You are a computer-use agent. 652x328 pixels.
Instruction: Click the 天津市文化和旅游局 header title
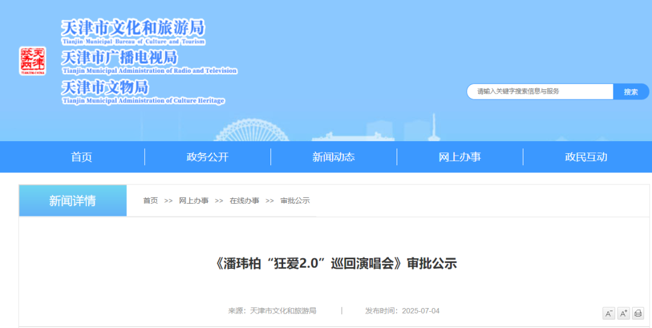click(x=133, y=28)
